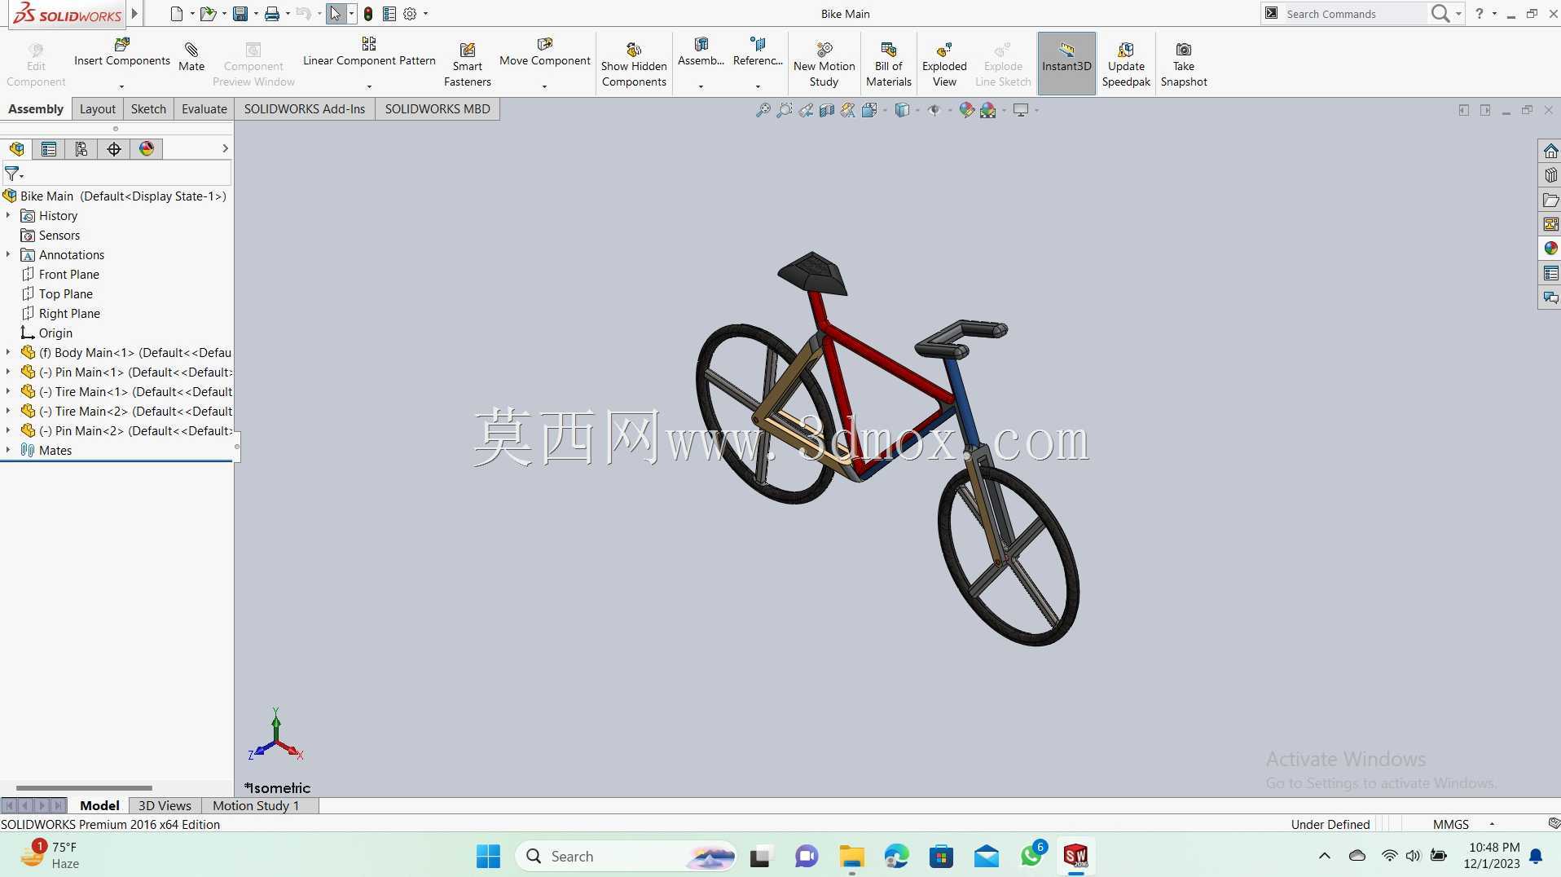Image resolution: width=1561 pixels, height=877 pixels.
Task: Click the Options gear icon
Action: click(x=410, y=14)
